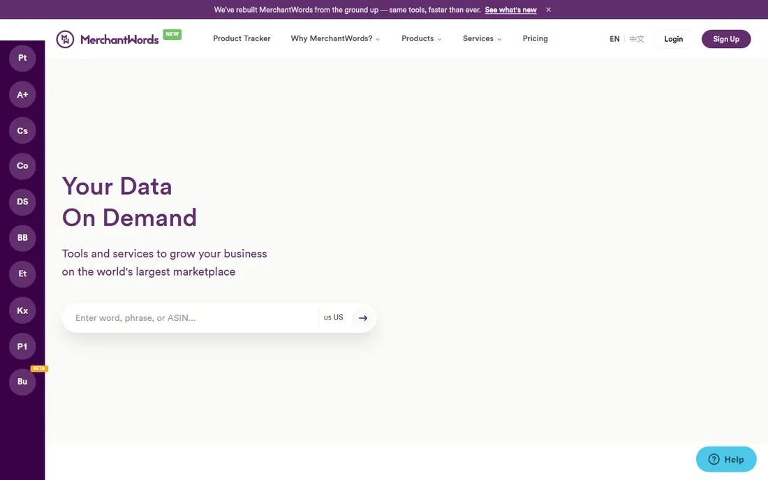Expand the Services menu
Viewport: 768px width, 480px height.
(x=482, y=38)
